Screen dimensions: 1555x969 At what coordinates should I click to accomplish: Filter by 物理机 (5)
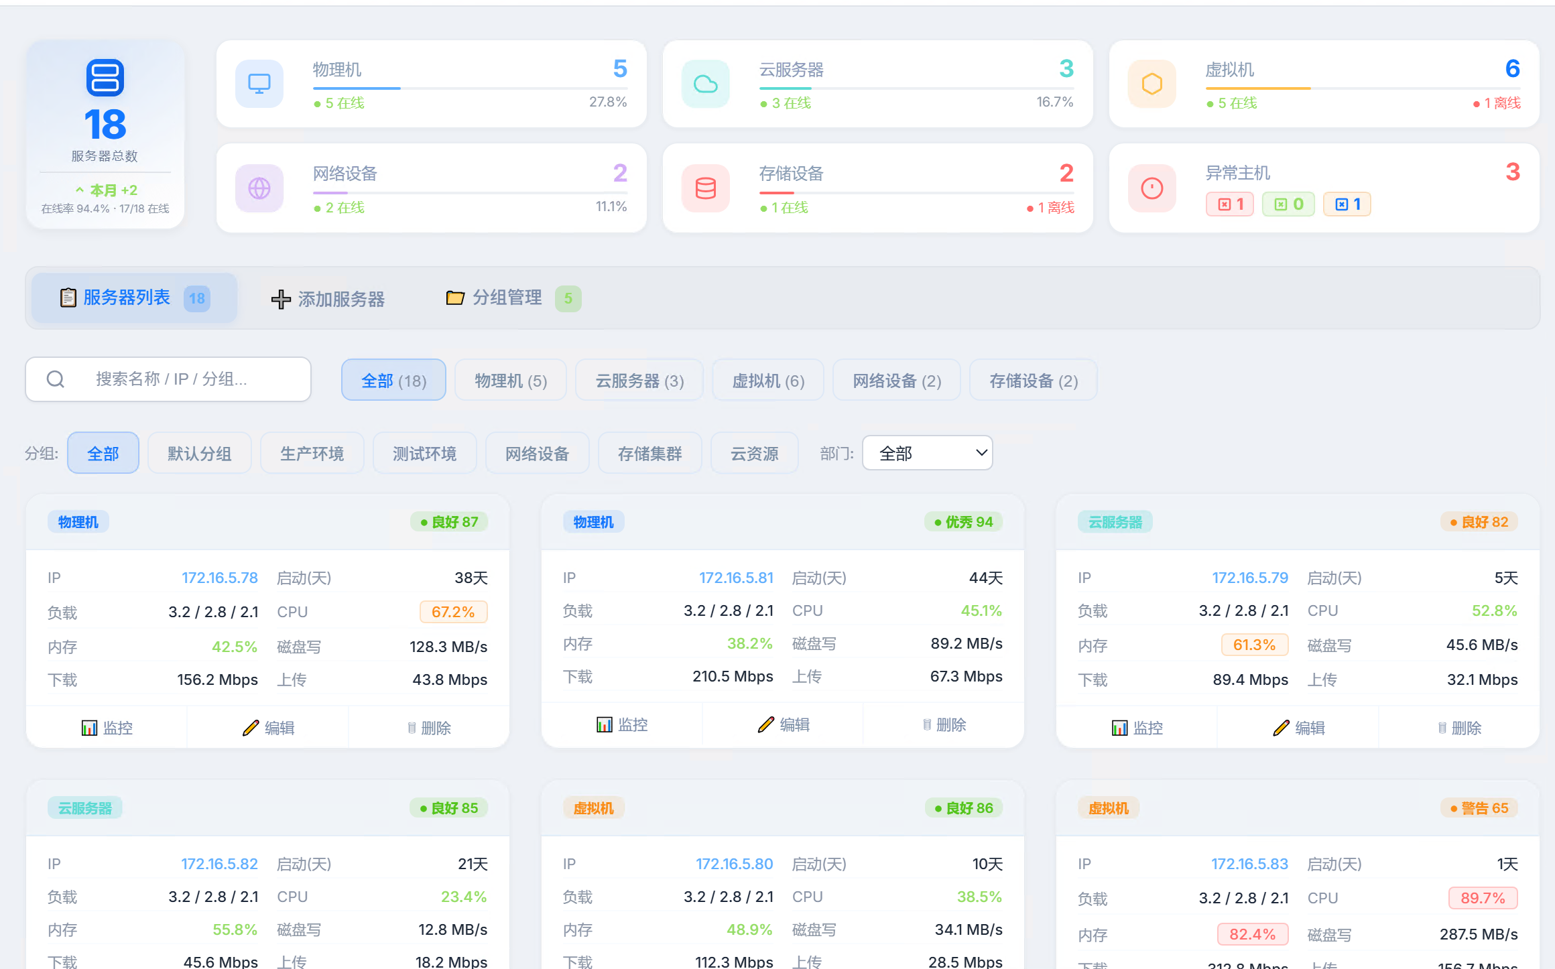pos(511,381)
